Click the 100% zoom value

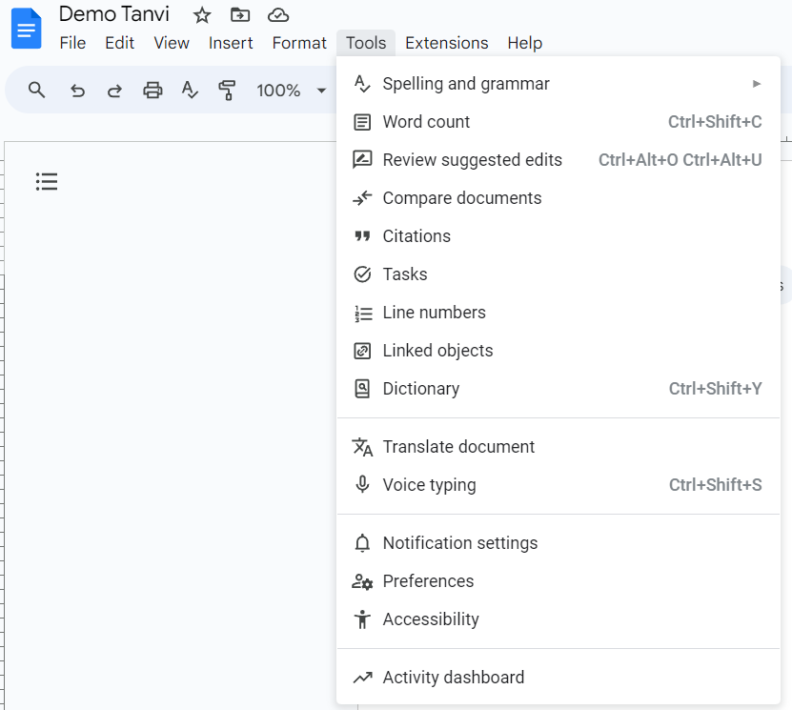point(278,91)
